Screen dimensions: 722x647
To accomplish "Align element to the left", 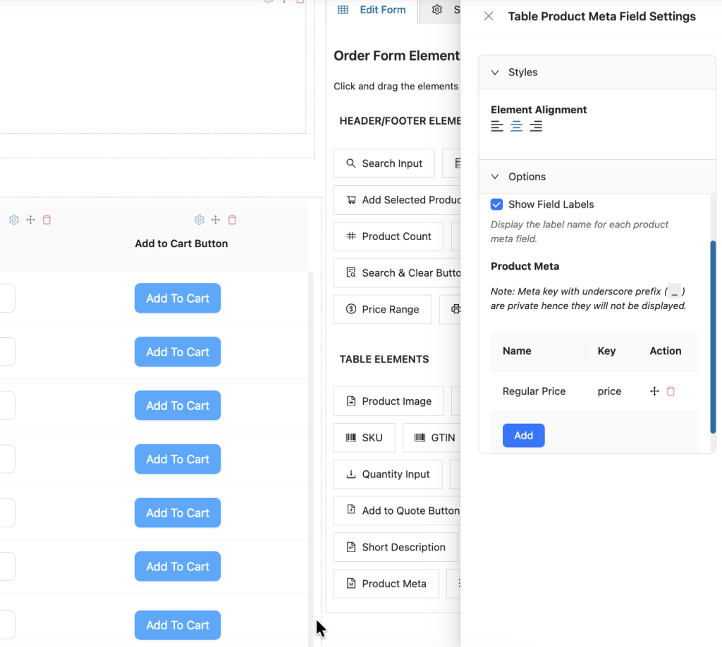I will pos(497,126).
